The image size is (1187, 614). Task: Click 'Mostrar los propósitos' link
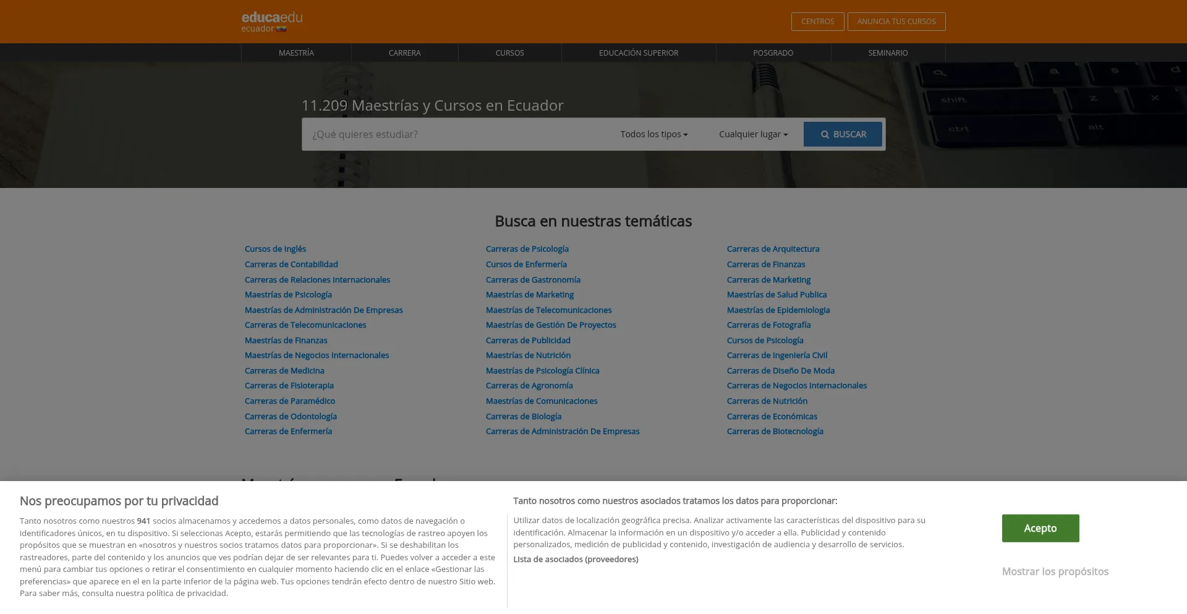[1055, 571]
